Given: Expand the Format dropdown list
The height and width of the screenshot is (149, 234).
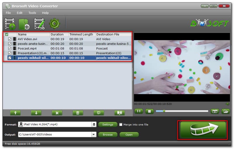Looking at the screenshot, I should click(x=94, y=124).
